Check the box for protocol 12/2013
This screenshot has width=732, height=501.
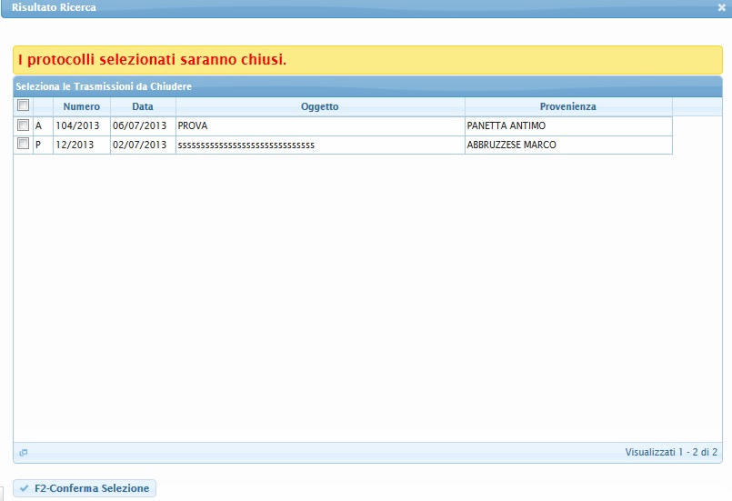click(x=24, y=144)
